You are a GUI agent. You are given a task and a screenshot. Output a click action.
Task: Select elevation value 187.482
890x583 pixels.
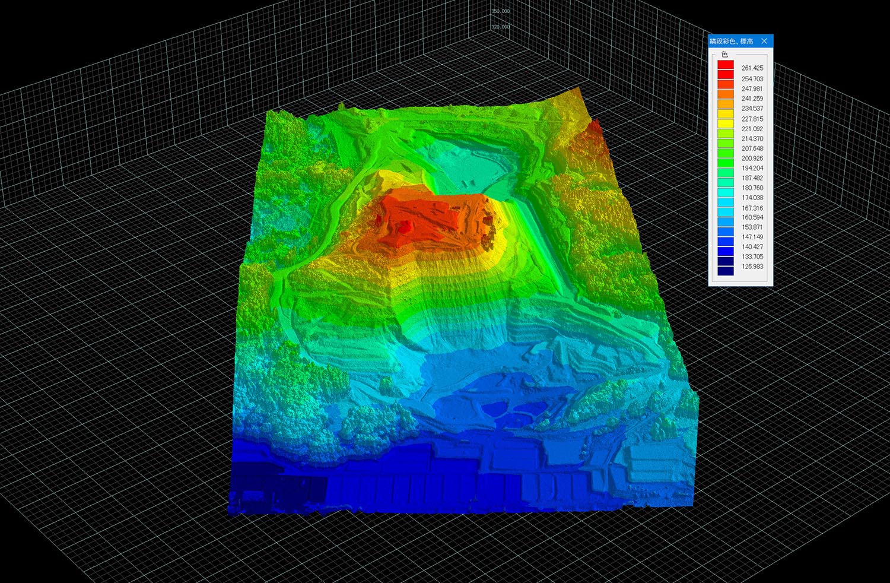pos(752,178)
